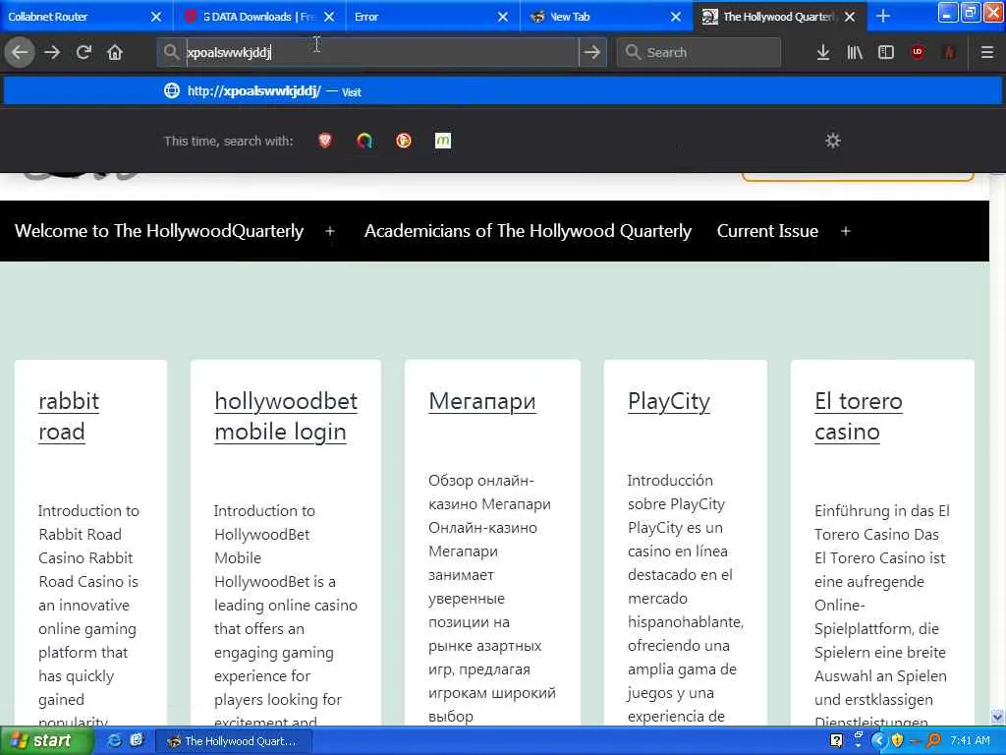The height and width of the screenshot is (755, 1006).
Task: Click the red extension icon next to uBlock
Action: click(x=949, y=53)
